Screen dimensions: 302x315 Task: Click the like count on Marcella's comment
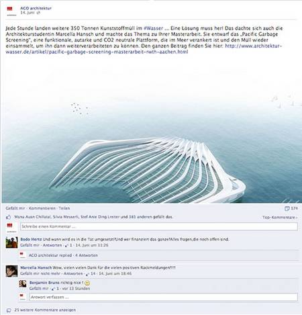coord(91,273)
